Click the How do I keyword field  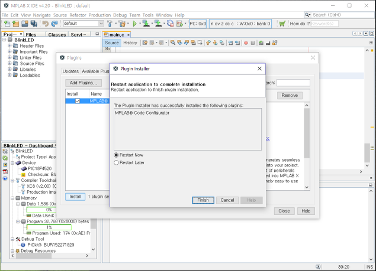coord(324,24)
